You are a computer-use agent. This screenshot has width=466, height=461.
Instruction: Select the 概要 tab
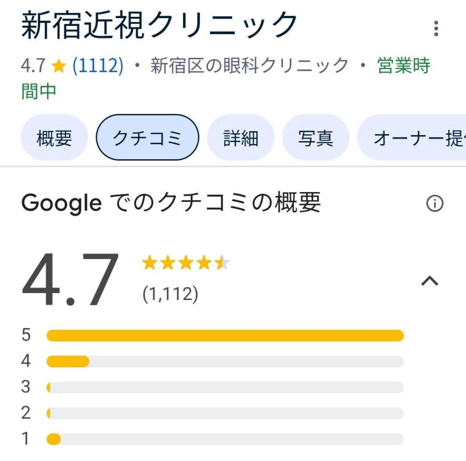tap(55, 137)
